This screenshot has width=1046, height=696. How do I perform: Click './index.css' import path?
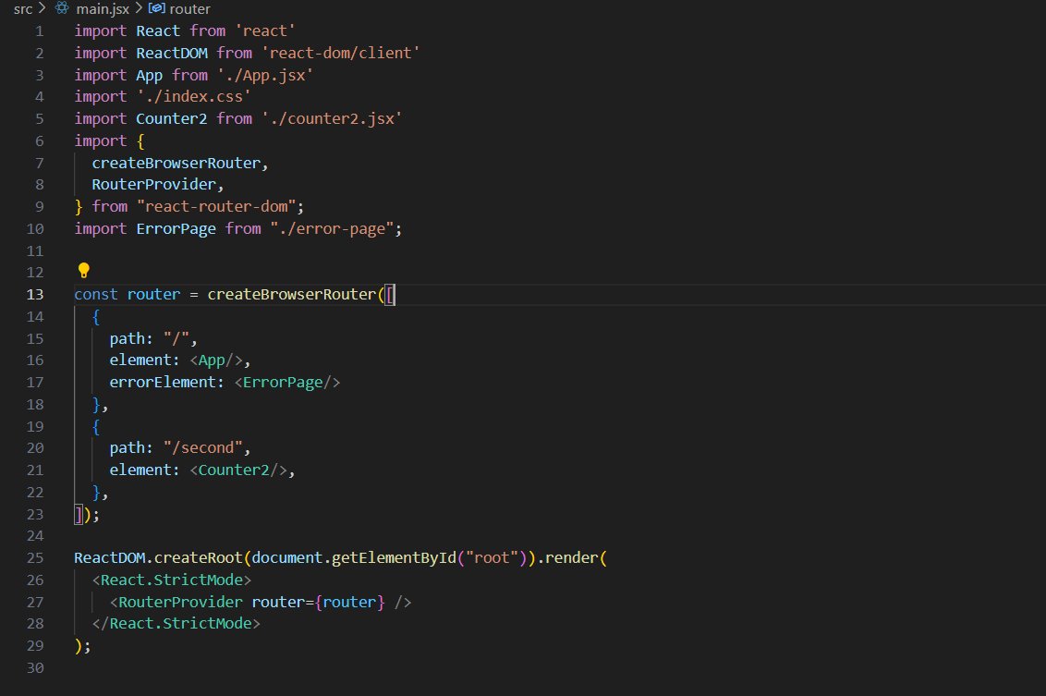193,97
